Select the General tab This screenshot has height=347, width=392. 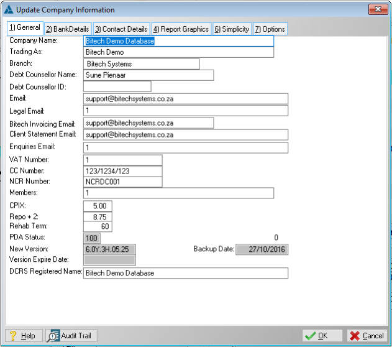pyautogui.click(x=25, y=28)
